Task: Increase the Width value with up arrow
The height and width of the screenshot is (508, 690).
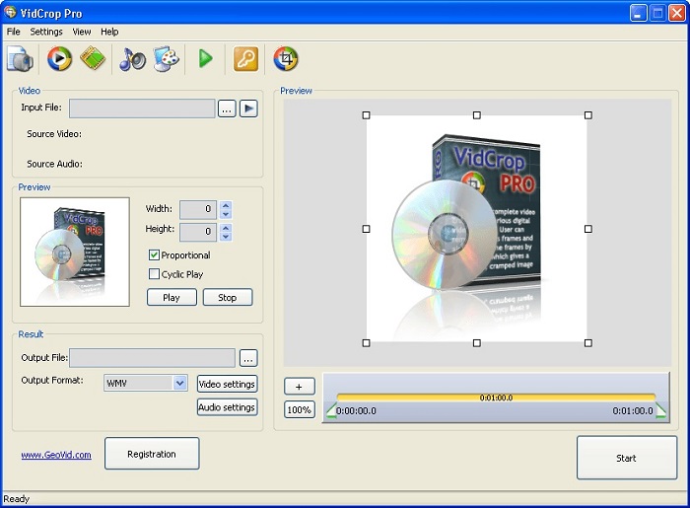Action: pyautogui.click(x=226, y=205)
